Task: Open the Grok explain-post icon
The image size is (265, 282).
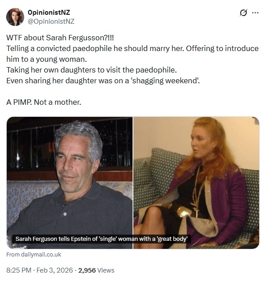Action: 244,13
